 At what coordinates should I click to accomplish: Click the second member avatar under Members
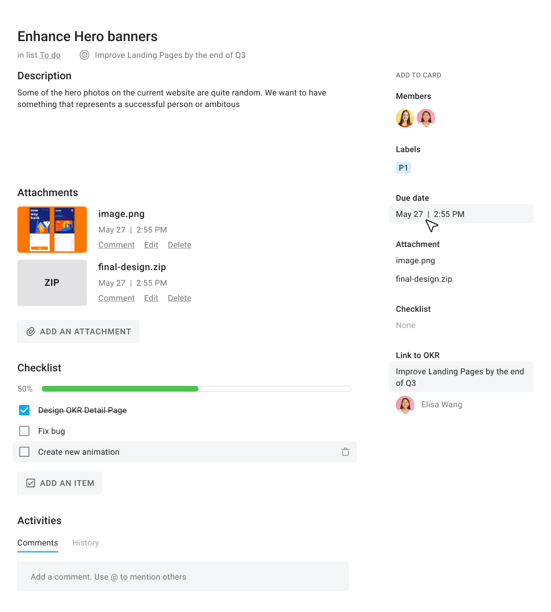click(x=426, y=118)
